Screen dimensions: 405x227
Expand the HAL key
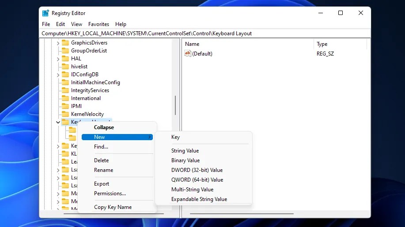point(58,59)
